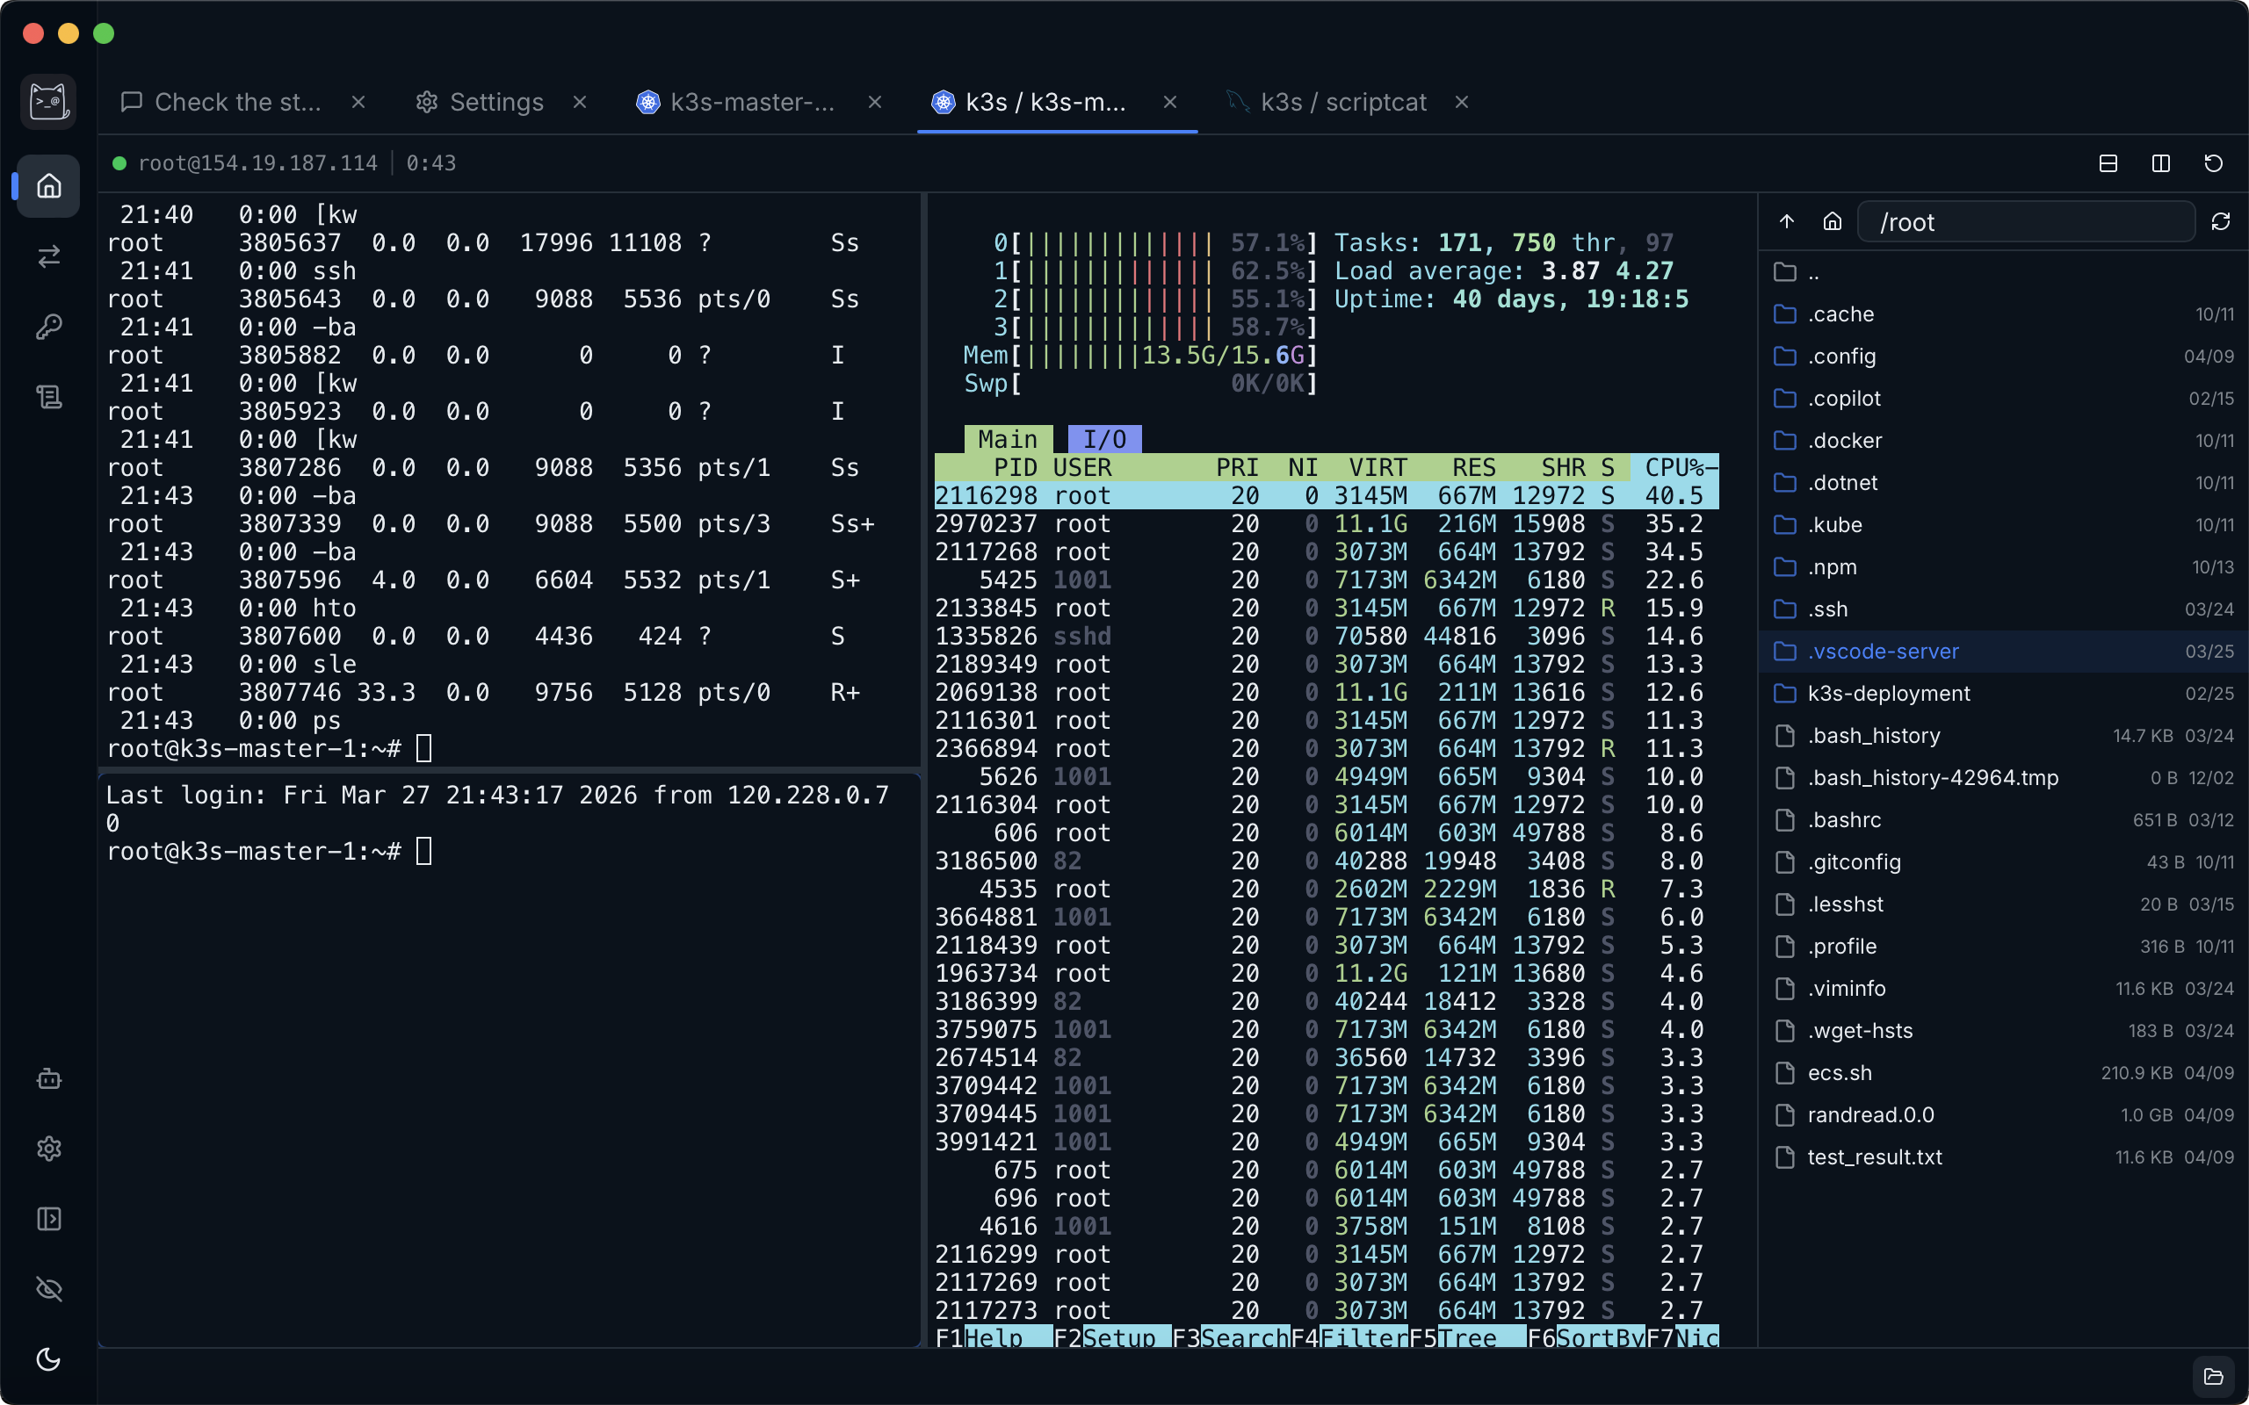Image resolution: width=2249 pixels, height=1405 pixels.
Task: Click the F4 Filter button in htop
Action: [1349, 1337]
